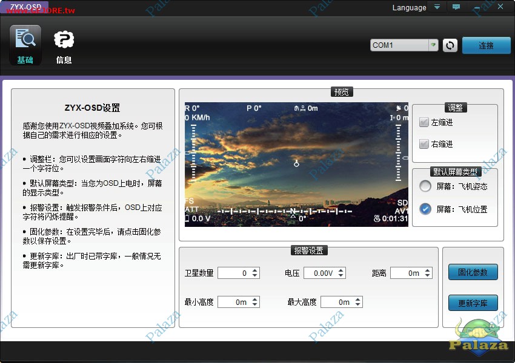Expand the Language dropdown arrow
The image size is (515, 363).
437,7
